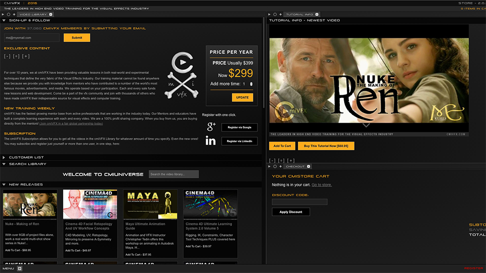Submit the email signup form
This screenshot has height=273, width=486.
click(x=77, y=37)
